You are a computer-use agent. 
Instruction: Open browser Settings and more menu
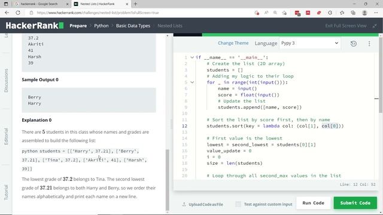(376, 13)
